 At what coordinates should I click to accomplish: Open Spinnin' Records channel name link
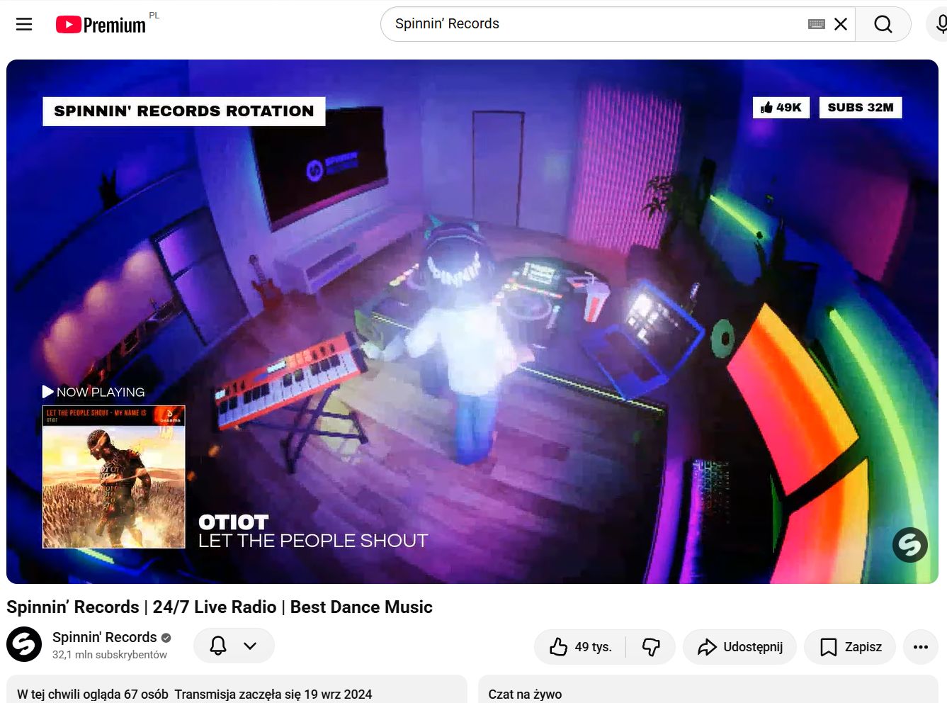click(x=104, y=637)
